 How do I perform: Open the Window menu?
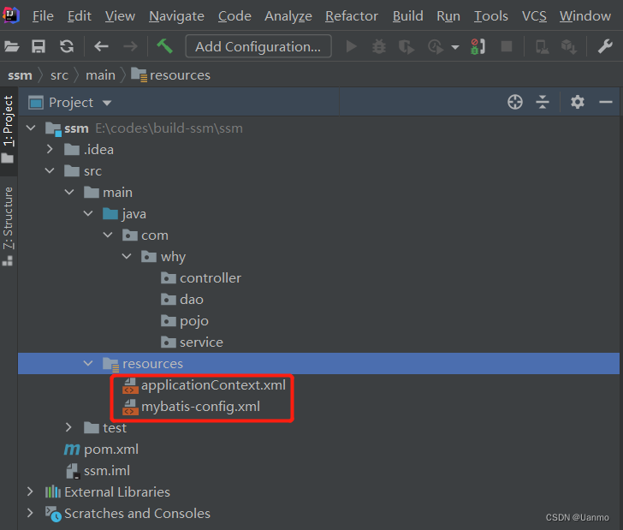(x=584, y=16)
